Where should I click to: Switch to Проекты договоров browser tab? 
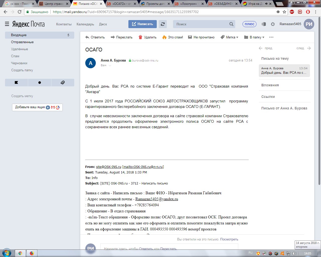pos(155,4)
